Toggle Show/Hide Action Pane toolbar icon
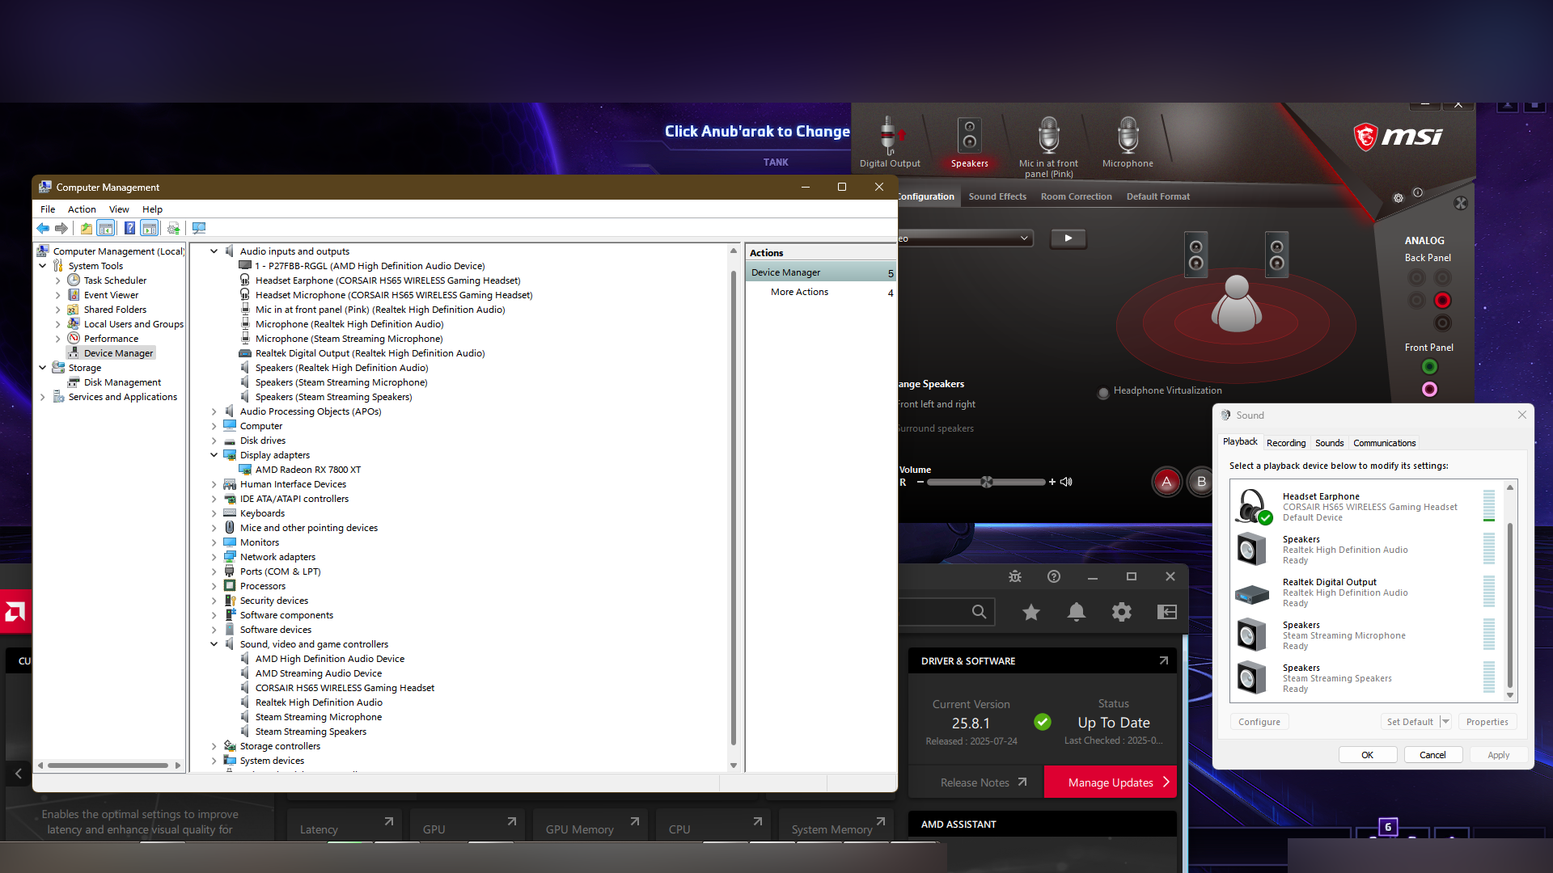Viewport: 1553px width, 873px height. (149, 229)
